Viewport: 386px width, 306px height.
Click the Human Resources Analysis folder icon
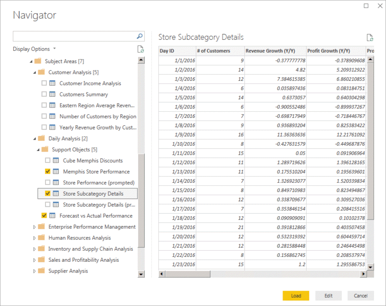[41, 238]
